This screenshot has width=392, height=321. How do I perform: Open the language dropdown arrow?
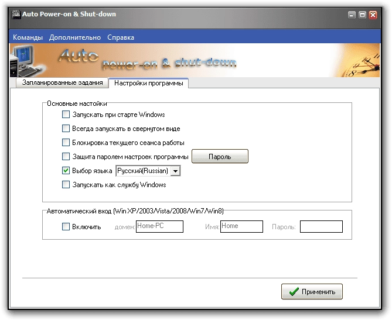pos(176,171)
